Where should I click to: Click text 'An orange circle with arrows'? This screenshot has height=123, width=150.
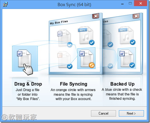point(73,90)
